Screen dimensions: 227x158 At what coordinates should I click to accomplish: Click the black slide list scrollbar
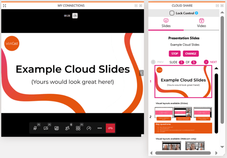(216, 103)
